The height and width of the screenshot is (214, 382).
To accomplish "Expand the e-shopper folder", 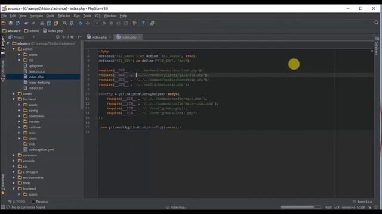I will (14, 172).
